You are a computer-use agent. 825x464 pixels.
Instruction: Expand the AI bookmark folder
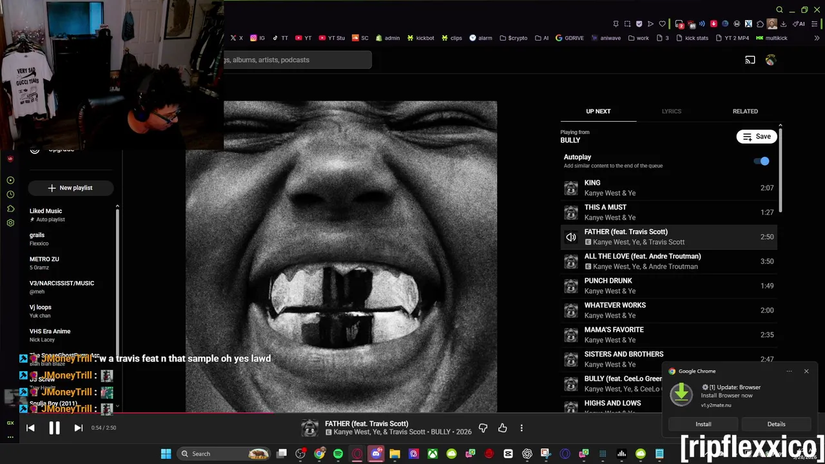click(x=541, y=38)
